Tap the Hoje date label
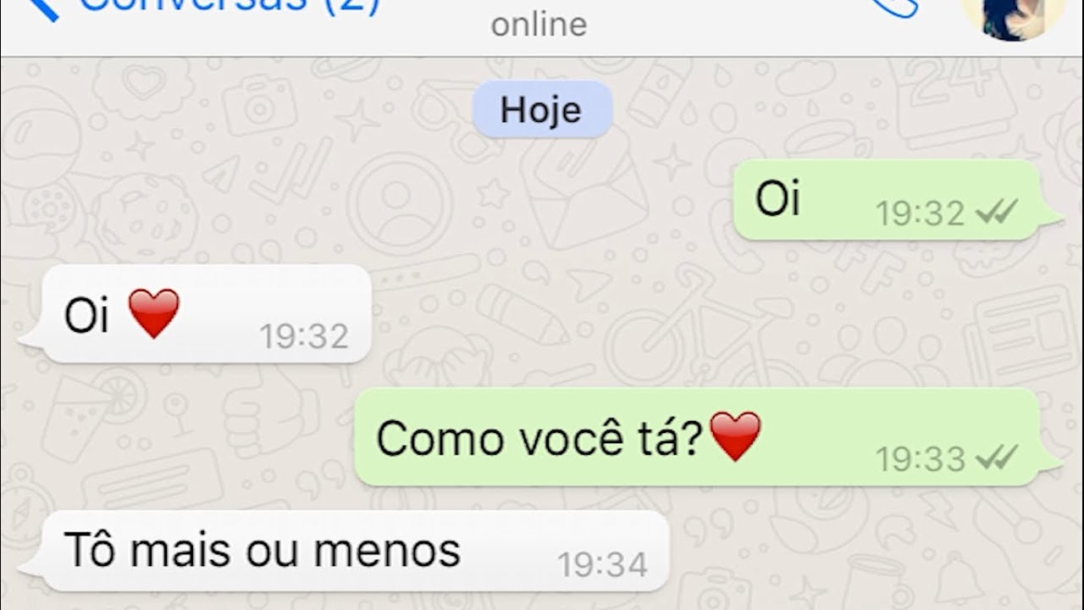Screen dimensions: 1084x610 (541, 110)
